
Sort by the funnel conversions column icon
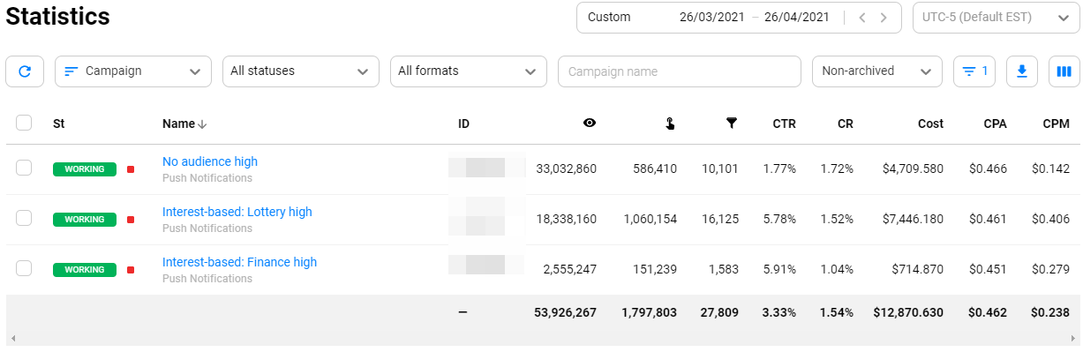point(732,124)
